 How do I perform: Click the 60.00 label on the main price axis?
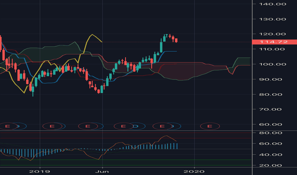tap(271, 124)
